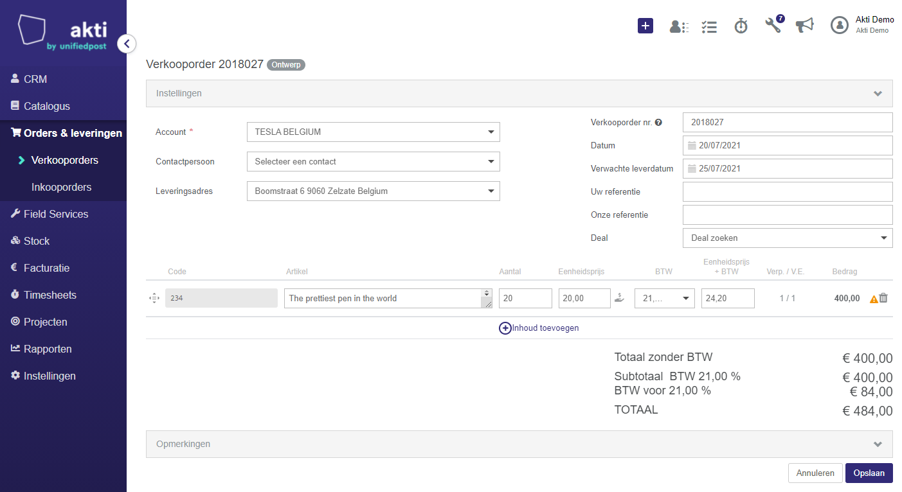Open the calendar icon in Verwachte leverdatum
The height and width of the screenshot is (492, 902).
[x=692, y=169]
